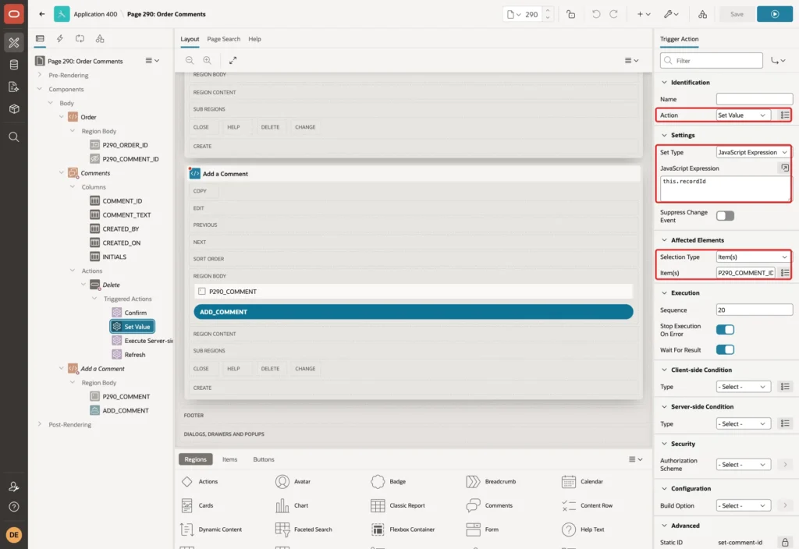The image size is (799, 549).
Task: Toggle Stop Execution On Error switch
Action: (725, 330)
